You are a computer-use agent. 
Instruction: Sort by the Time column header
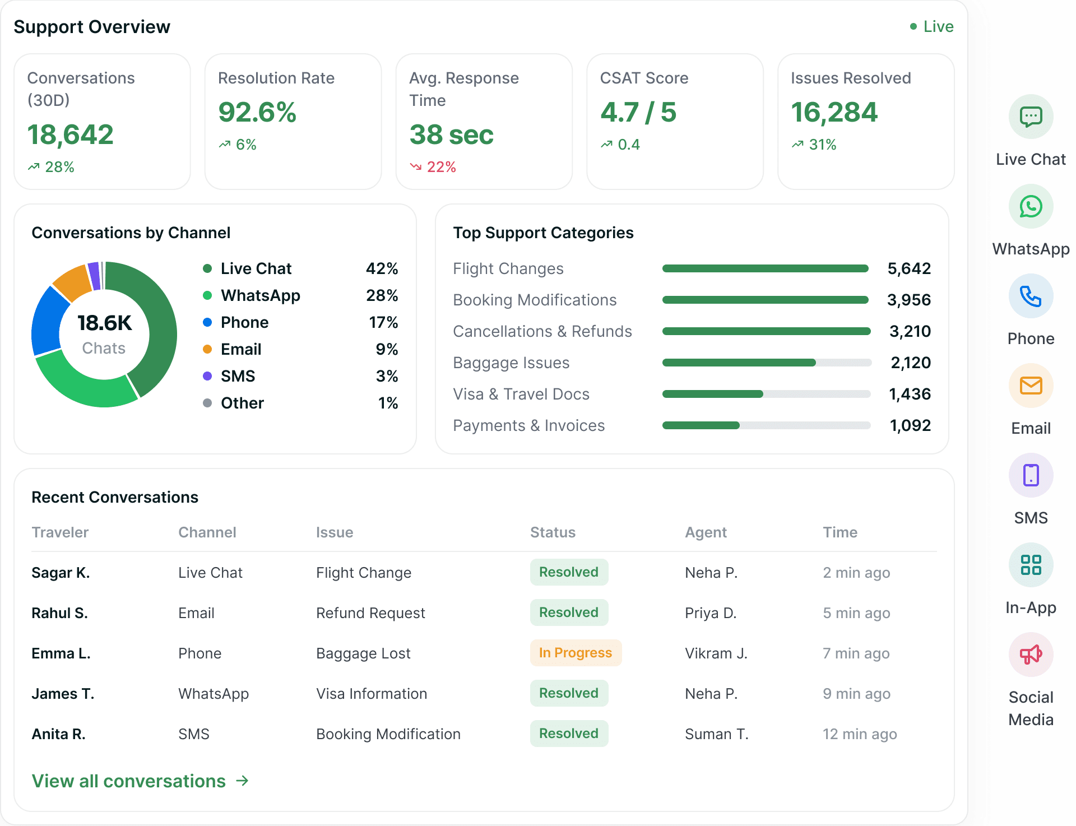[x=840, y=532]
